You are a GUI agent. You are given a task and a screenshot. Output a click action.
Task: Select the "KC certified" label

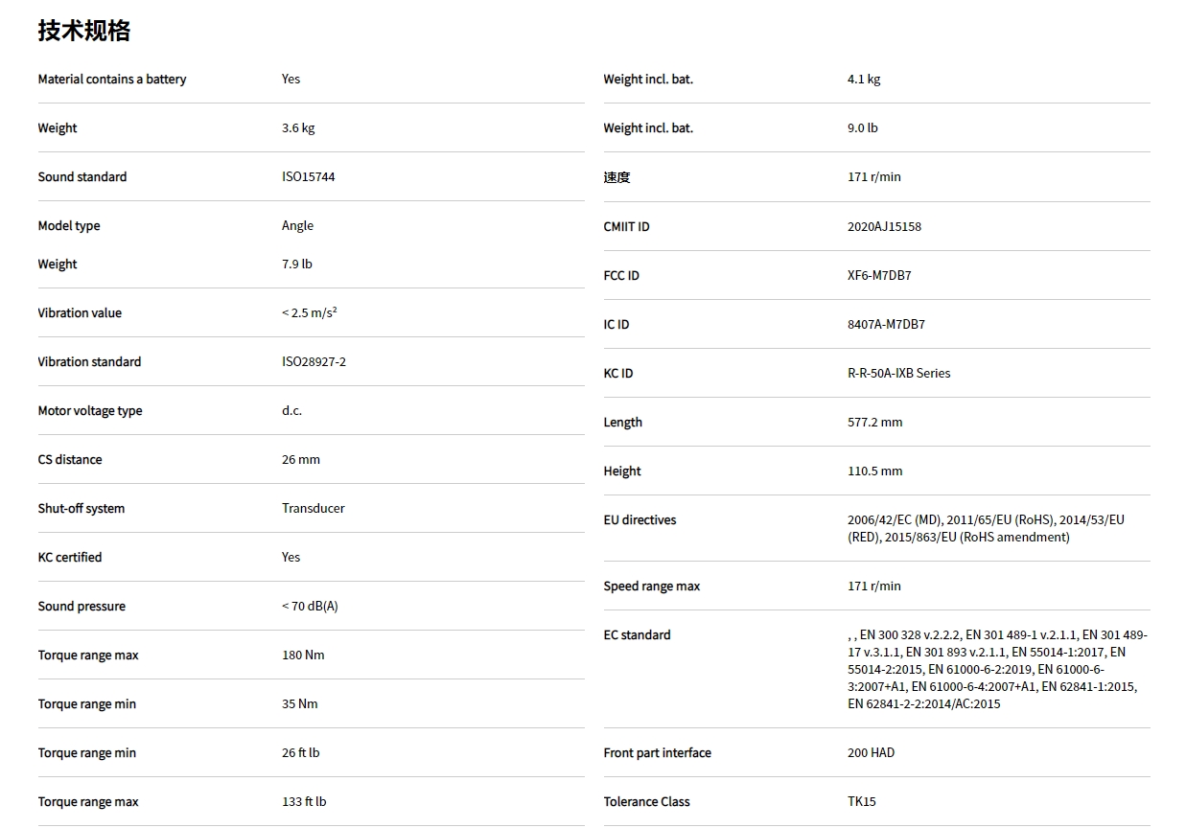(x=70, y=558)
